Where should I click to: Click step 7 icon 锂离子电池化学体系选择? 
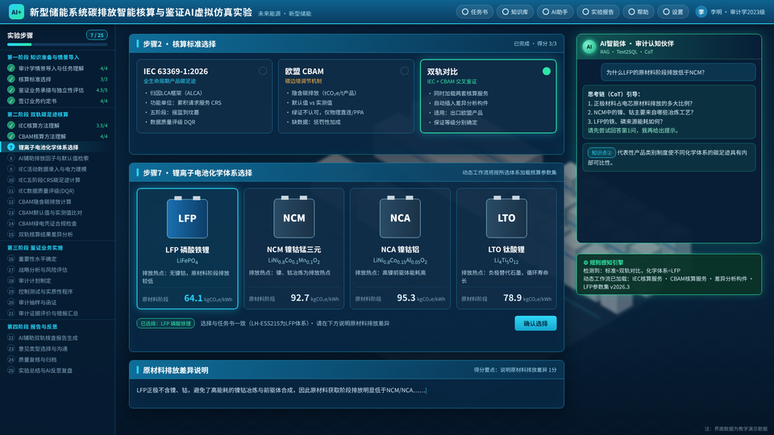coord(10,147)
